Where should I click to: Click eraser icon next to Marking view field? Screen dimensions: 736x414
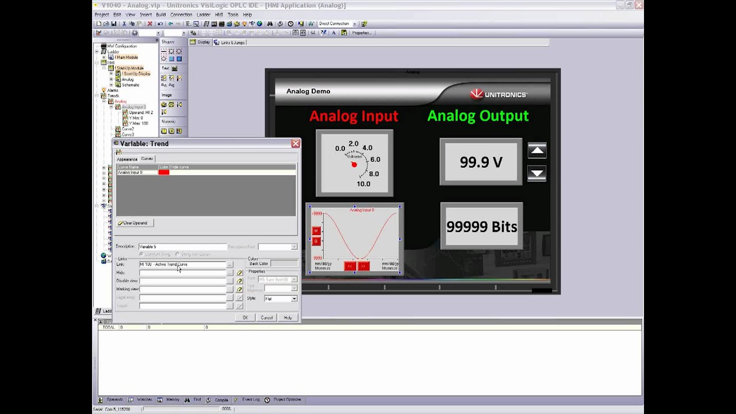[x=240, y=289]
